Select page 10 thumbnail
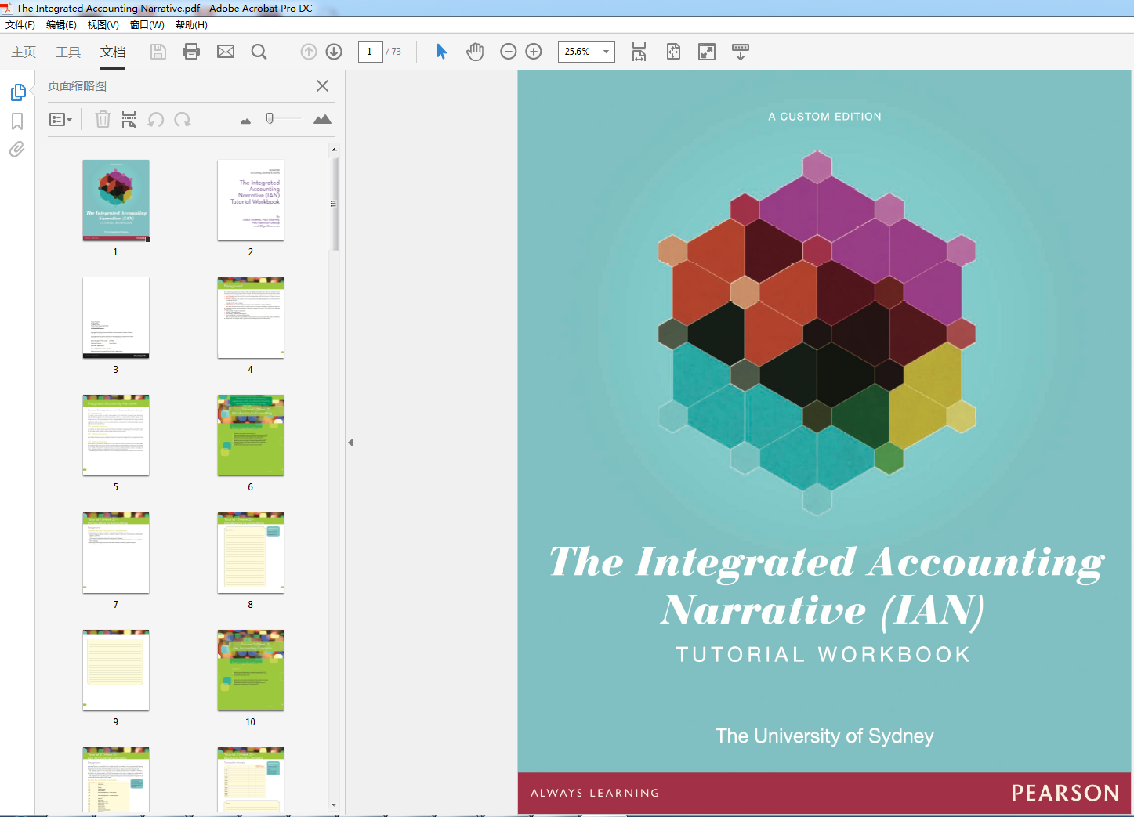Screen dimensions: 1134x817 [251, 671]
